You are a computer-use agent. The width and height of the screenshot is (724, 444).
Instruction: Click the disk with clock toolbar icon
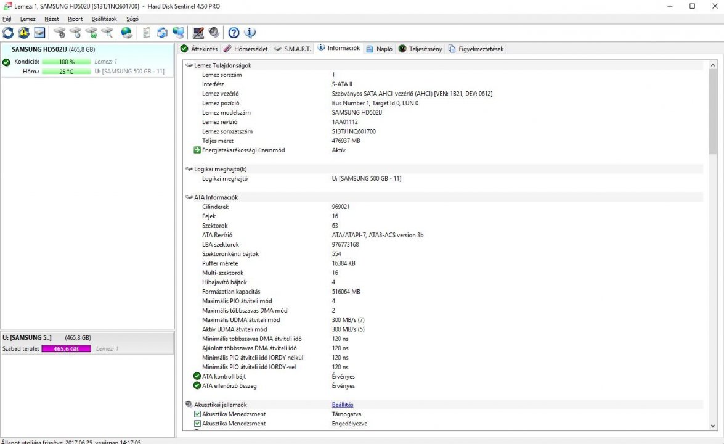(75, 32)
